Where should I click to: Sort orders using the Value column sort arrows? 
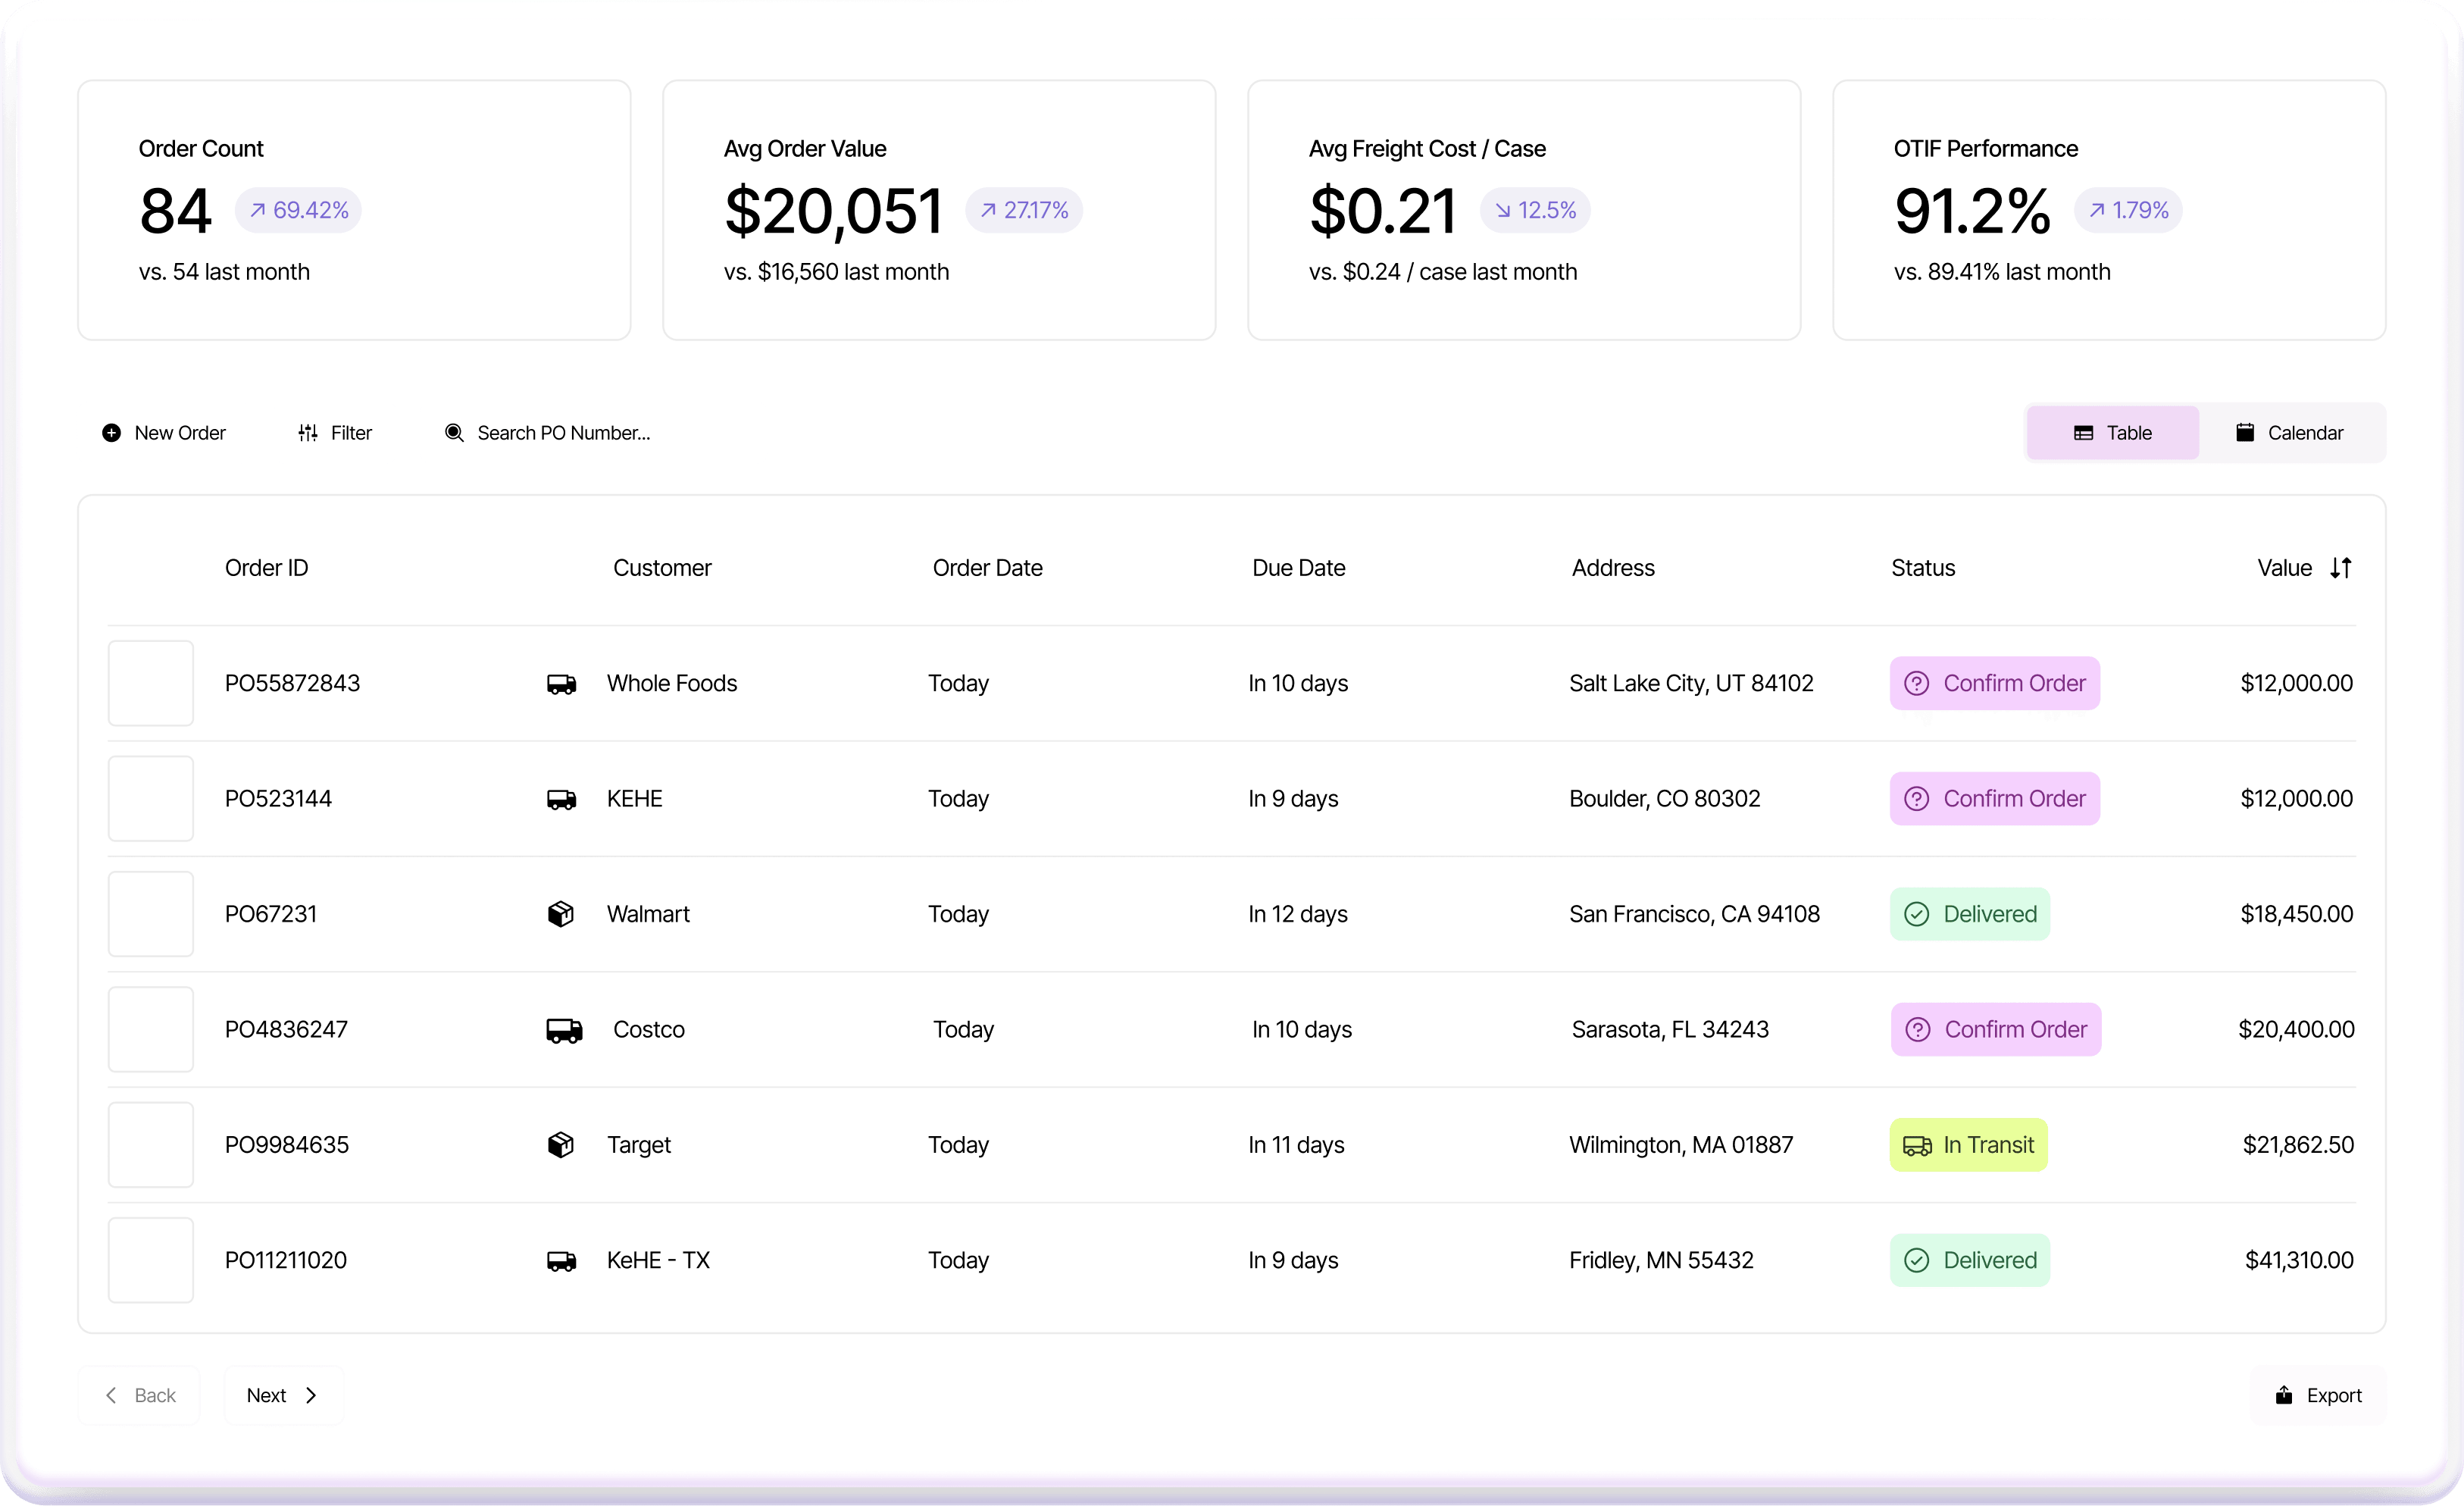click(x=2342, y=567)
